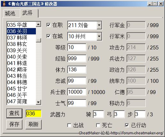The image size is (165, 137).
Task: Click the 兵法力 tactics field
Action: (136, 59)
